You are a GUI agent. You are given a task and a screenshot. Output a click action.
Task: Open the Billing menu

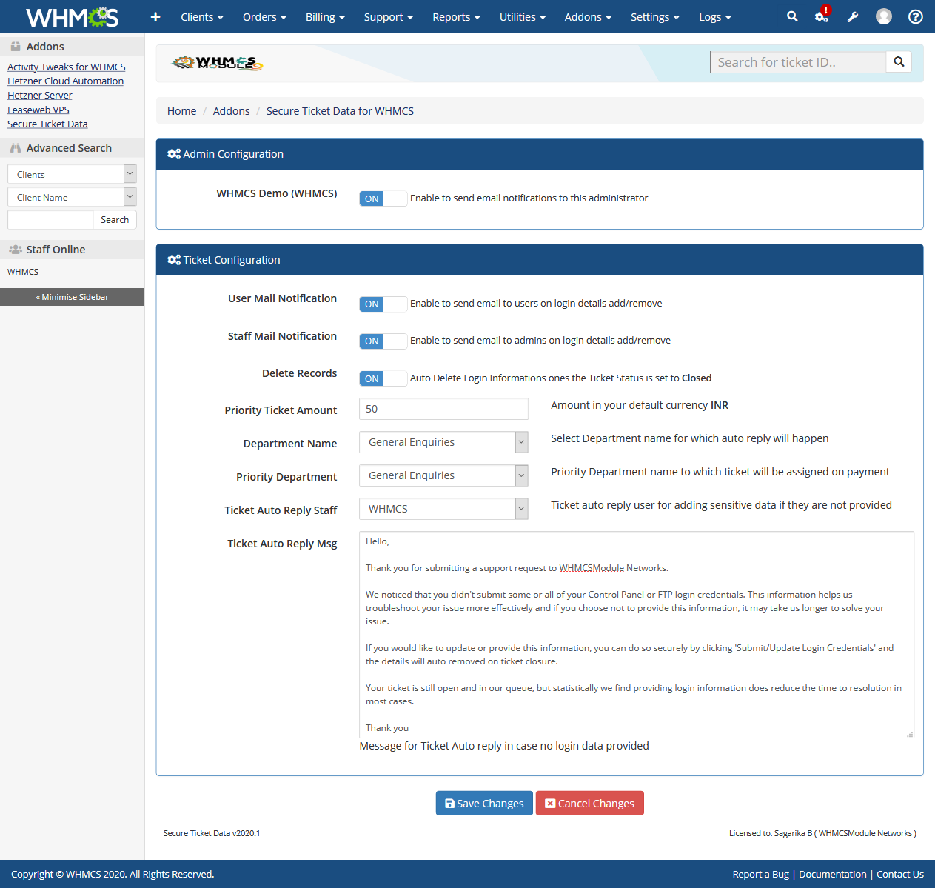(x=325, y=16)
